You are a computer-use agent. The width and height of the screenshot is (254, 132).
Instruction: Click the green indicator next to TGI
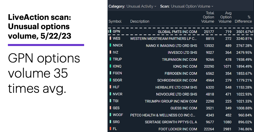(x=110, y=101)
